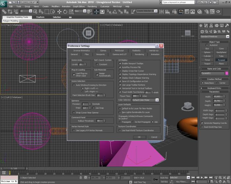Viewport: 231px width, 184px height.
Task: Open the Modifiers menu
Action: (x=55, y=7)
